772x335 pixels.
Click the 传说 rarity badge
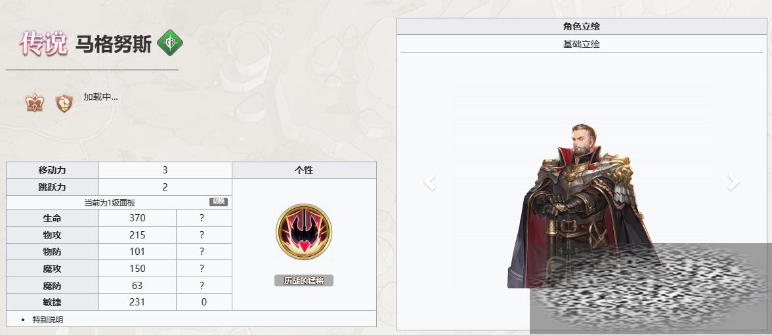(x=43, y=43)
